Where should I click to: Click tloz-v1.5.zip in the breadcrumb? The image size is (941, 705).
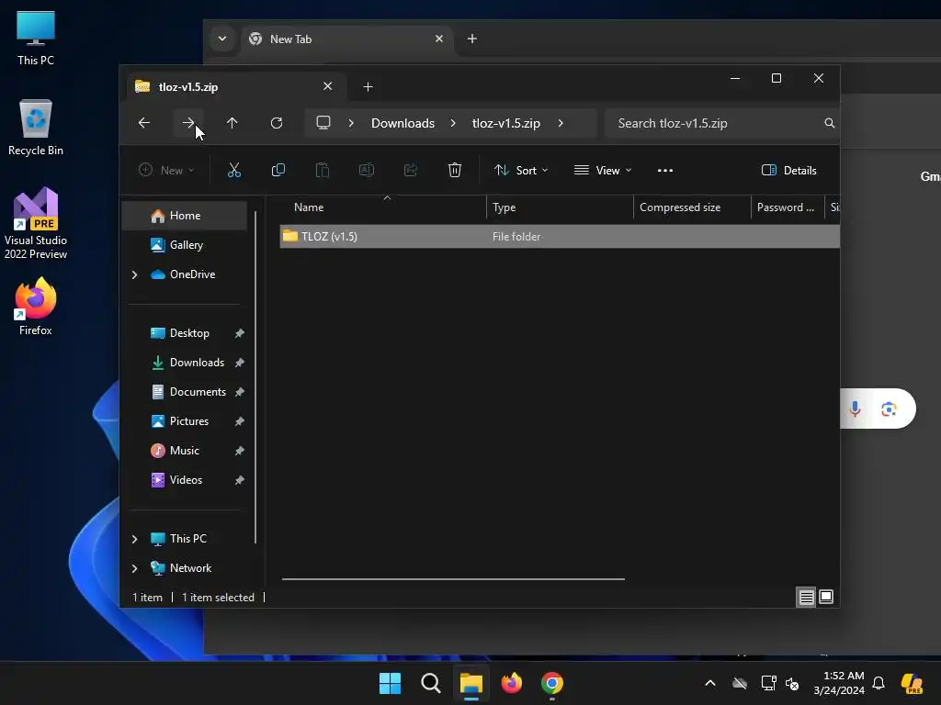pos(506,123)
